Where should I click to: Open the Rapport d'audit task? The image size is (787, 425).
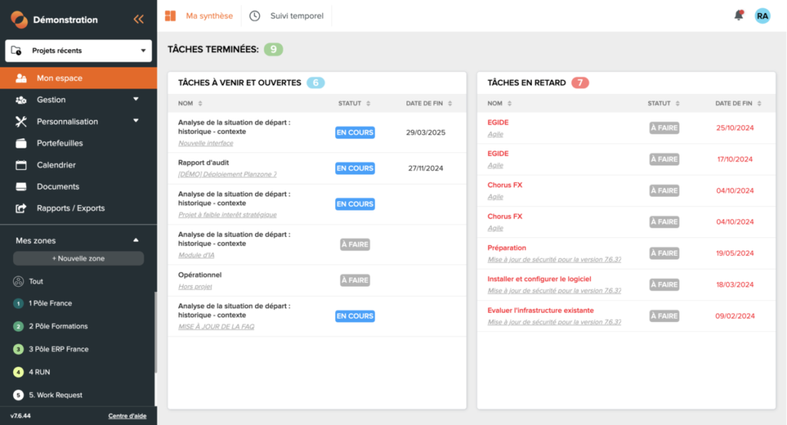point(204,163)
